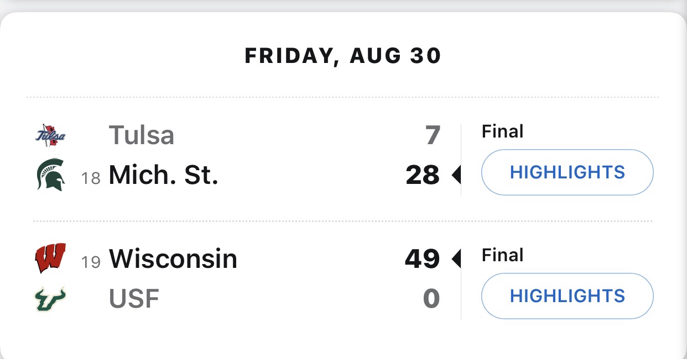Select the Wisconsin team name
This screenshot has width=687, height=359.
173,258
